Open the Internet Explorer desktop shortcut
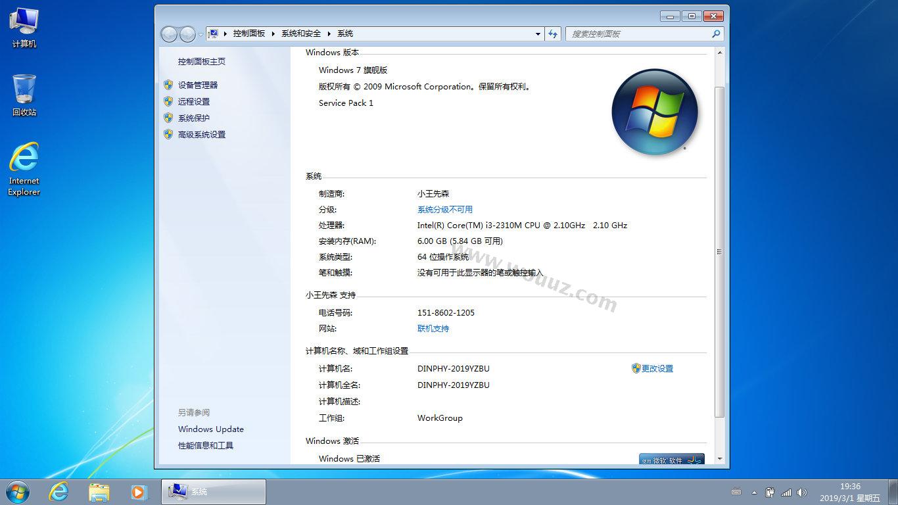898x505 pixels. 24,169
